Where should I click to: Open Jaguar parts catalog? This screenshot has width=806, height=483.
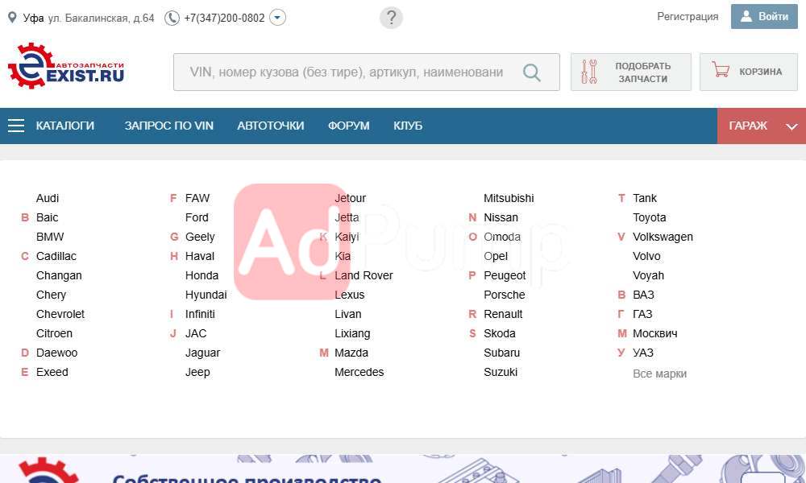(202, 353)
